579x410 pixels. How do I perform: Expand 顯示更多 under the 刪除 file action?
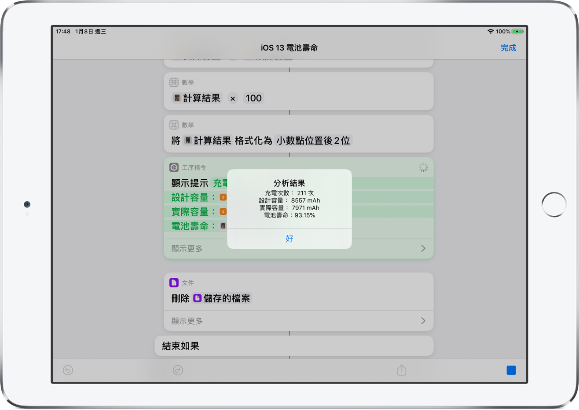coord(298,321)
